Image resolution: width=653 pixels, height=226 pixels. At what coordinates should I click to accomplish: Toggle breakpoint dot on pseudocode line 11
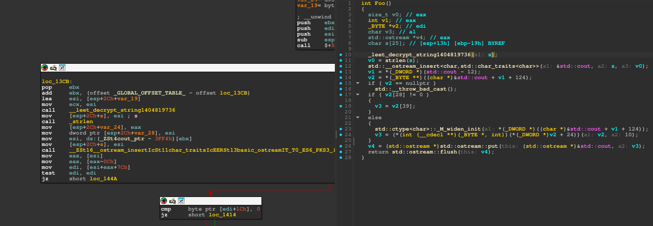coord(341,60)
